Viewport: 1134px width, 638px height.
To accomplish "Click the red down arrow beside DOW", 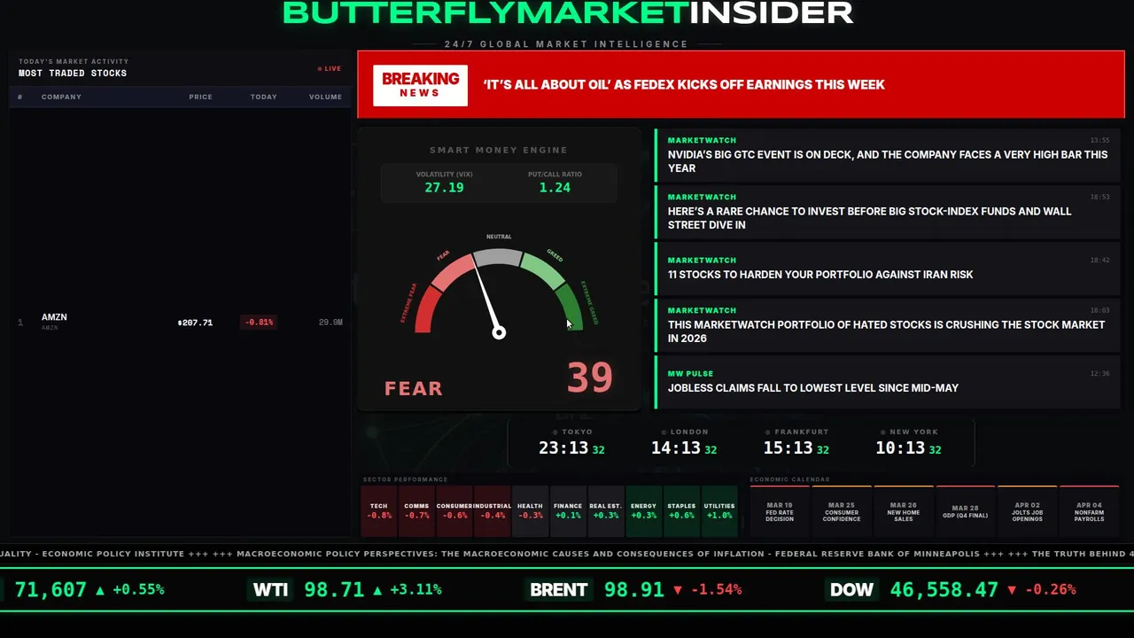I will point(1013,590).
